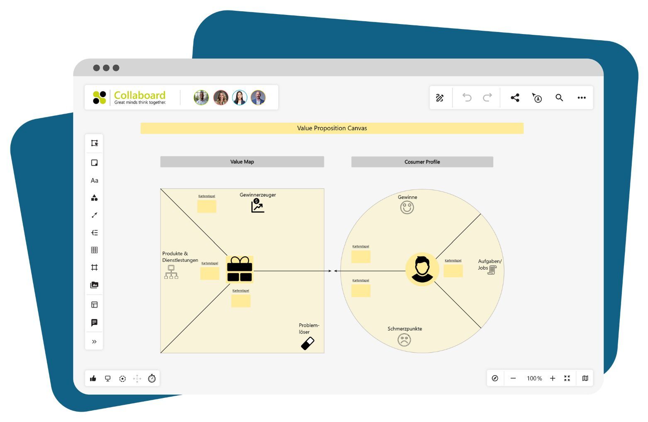Select the sticky note tool

point(94,163)
